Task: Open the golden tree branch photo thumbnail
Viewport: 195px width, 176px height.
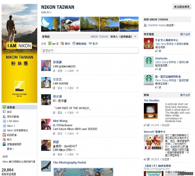Action: (109, 24)
